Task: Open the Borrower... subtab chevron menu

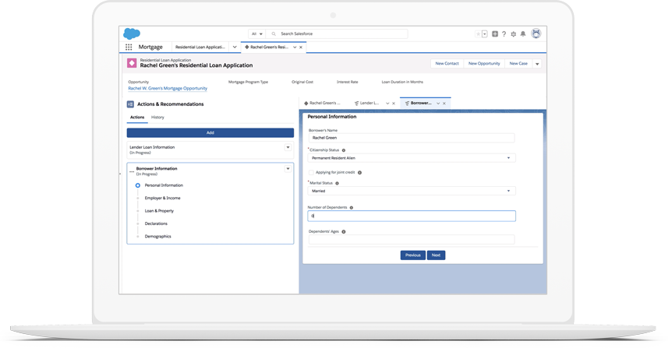Action: coord(438,104)
